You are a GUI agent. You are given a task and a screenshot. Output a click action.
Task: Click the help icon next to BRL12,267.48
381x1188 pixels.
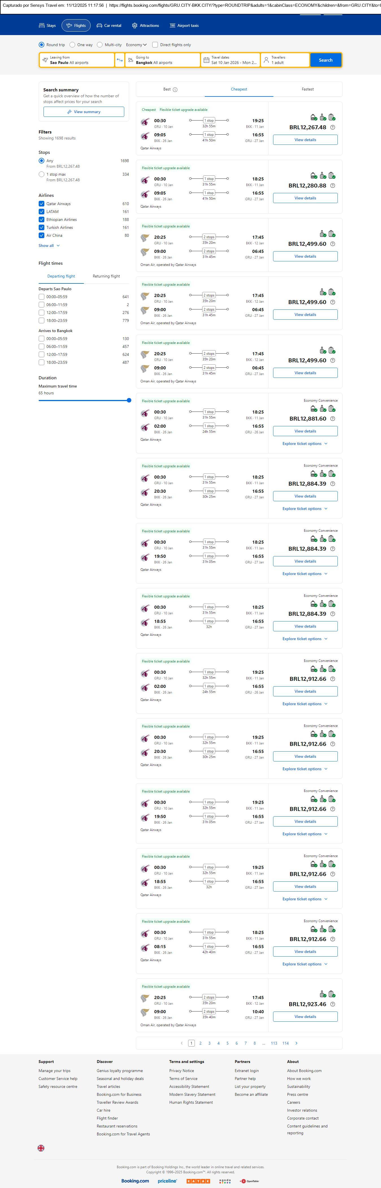(333, 127)
